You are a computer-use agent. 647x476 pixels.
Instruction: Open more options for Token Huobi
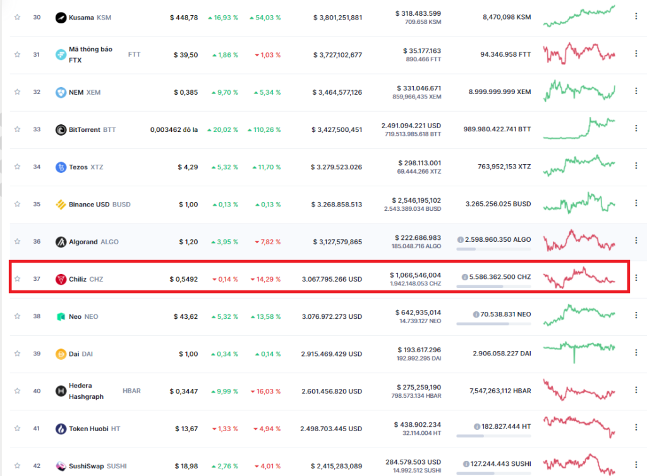tap(636, 427)
